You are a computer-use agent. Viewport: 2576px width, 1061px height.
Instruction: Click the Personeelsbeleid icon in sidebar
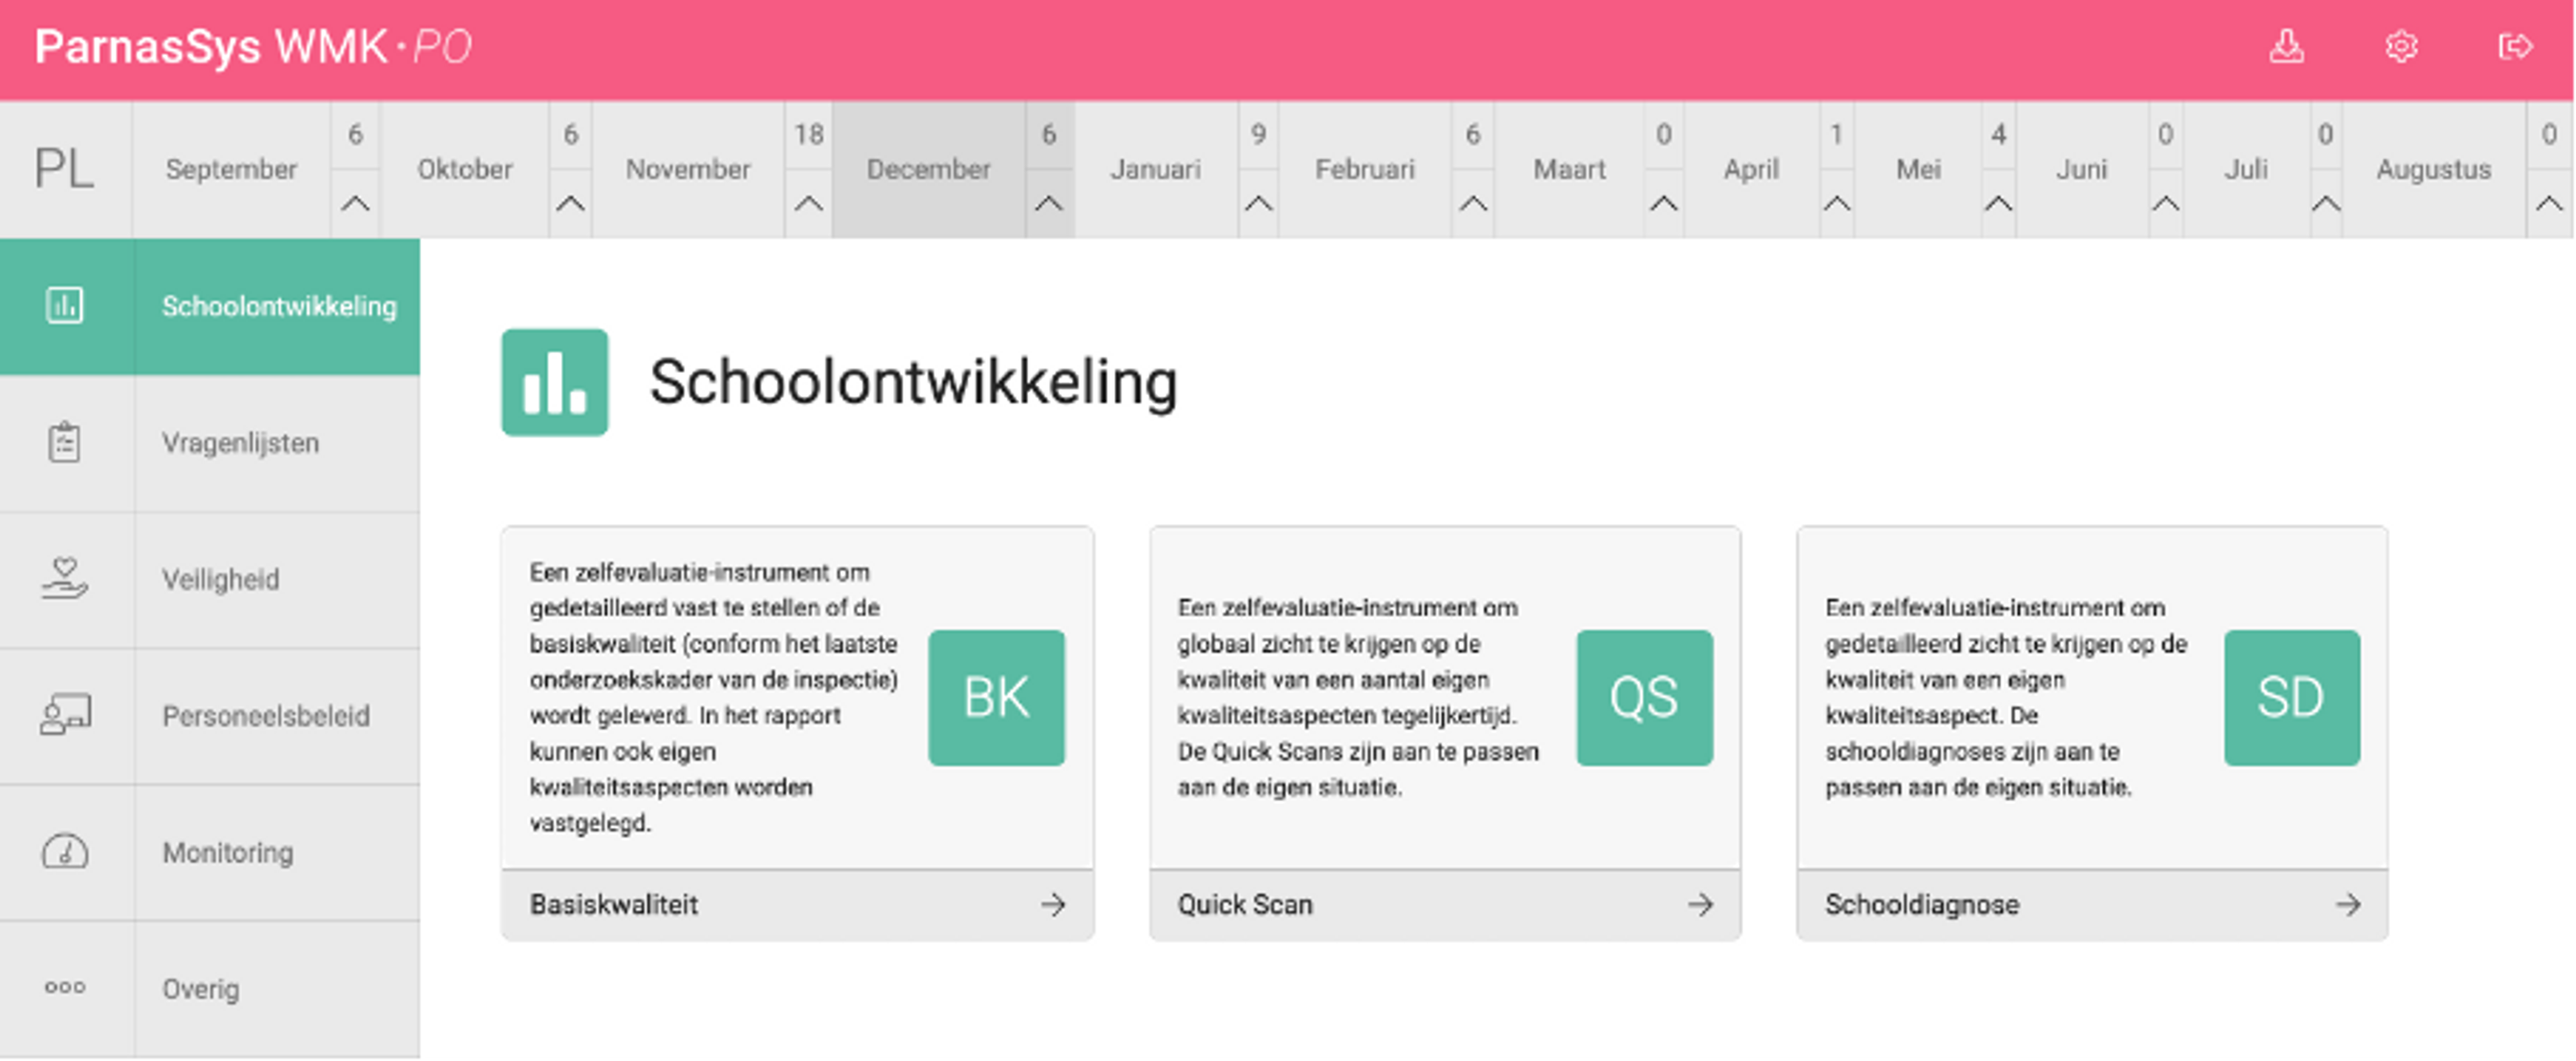[65, 715]
